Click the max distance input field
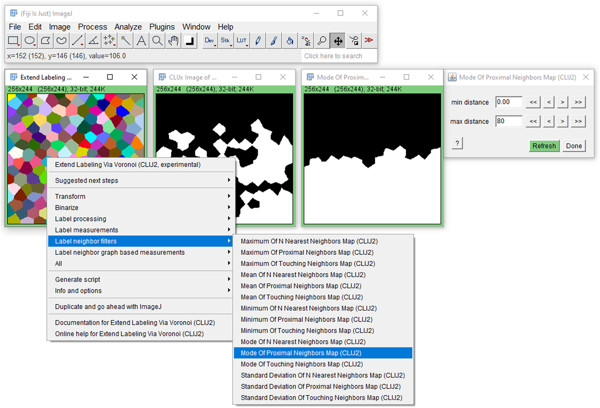The height and width of the screenshot is (408, 600). pos(508,121)
